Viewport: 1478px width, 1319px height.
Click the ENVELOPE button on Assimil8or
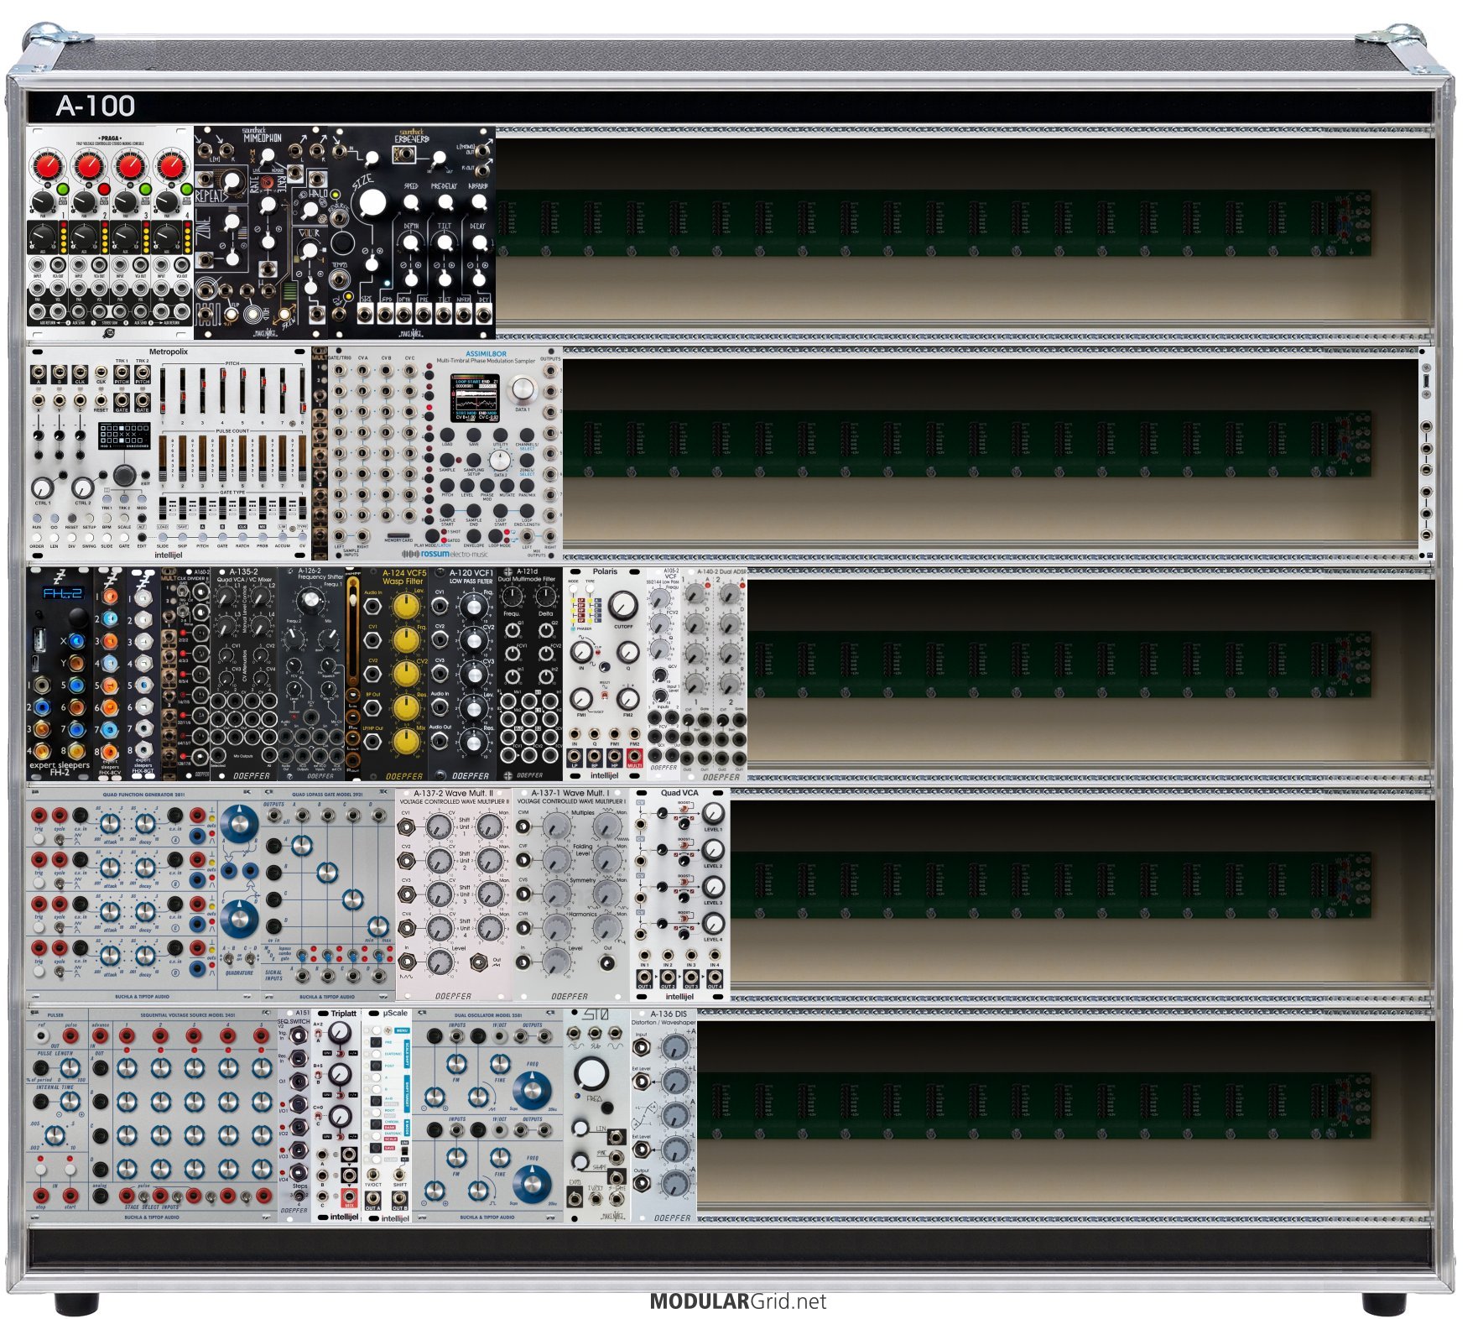point(474,534)
